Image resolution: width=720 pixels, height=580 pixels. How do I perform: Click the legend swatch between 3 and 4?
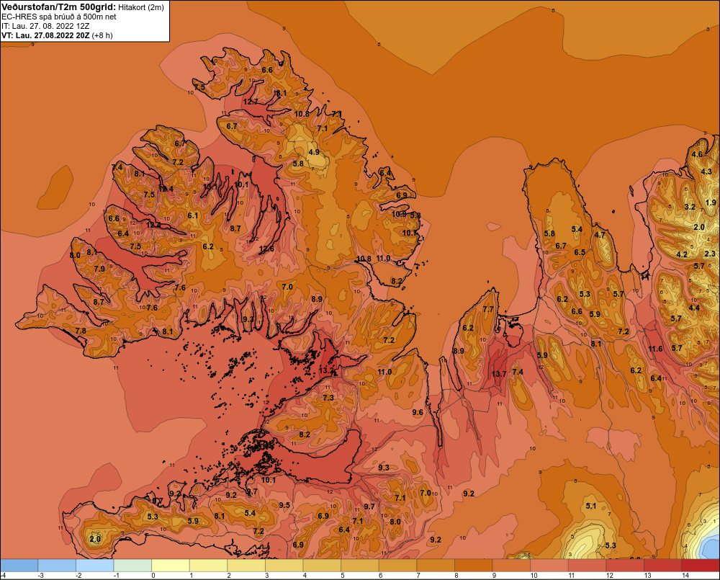(284, 566)
